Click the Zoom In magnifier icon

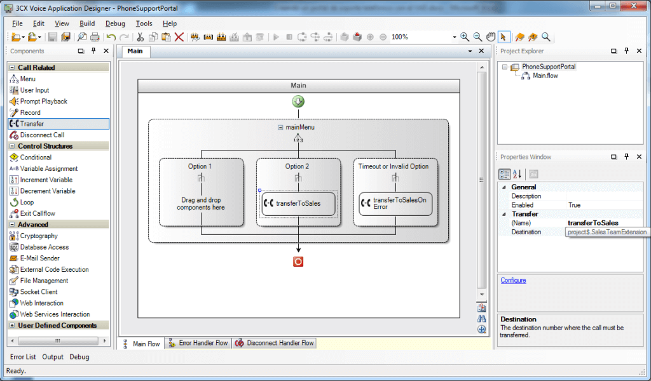tap(465, 37)
